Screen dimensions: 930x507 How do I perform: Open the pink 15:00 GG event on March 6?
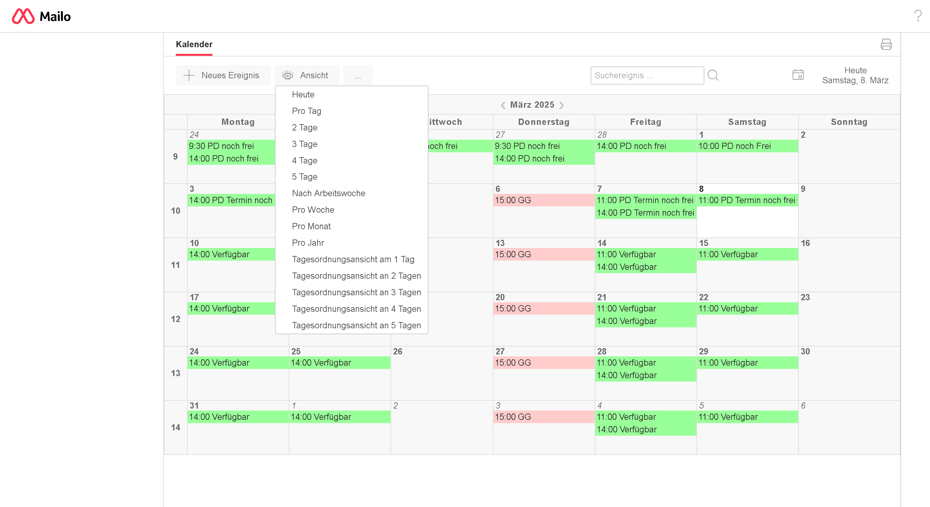point(543,200)
